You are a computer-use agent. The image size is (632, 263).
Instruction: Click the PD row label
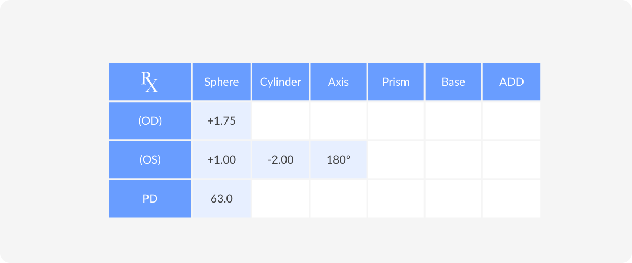[150, 199]
